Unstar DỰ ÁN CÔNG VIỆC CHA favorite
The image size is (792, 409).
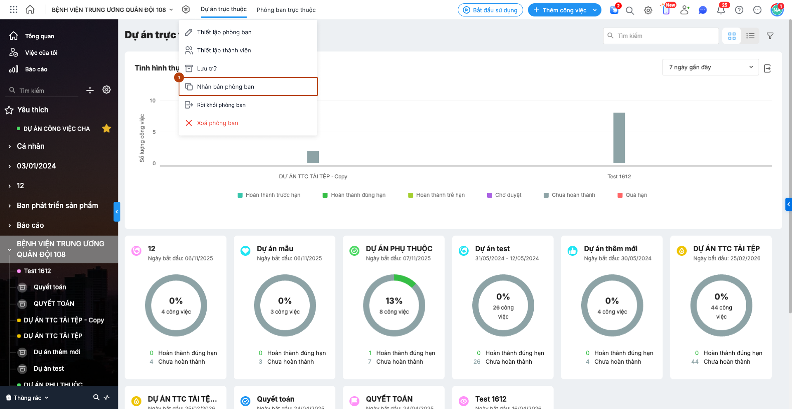[106, 129]
